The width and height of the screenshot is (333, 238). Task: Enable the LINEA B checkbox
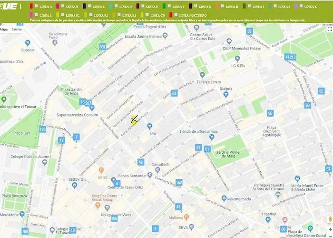point(63,6)
